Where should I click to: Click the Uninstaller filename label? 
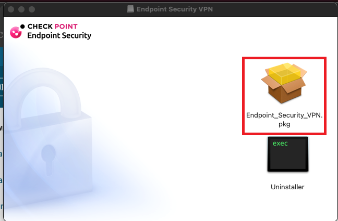pos(287,187)
